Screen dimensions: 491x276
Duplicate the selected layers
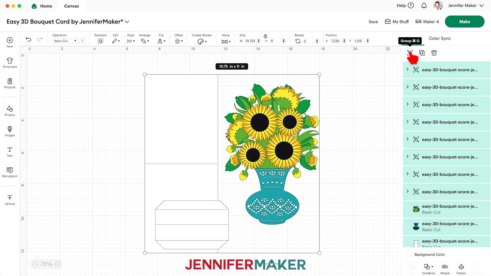(x=422, y=53)
